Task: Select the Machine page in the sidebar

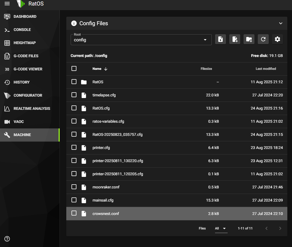Action: (30, 135)
